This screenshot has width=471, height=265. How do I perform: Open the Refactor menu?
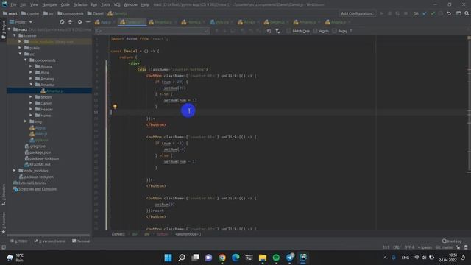coord(80,4)
